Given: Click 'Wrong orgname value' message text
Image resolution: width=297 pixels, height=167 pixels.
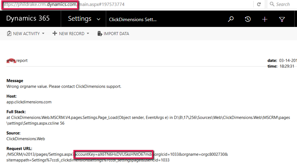Looking at the screenshot, I should 63,87.
